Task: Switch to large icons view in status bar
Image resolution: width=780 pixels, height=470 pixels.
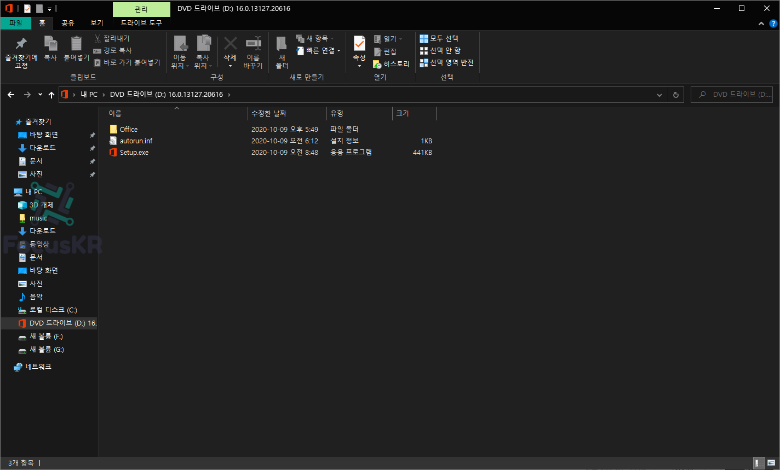Action: (771, 463)
